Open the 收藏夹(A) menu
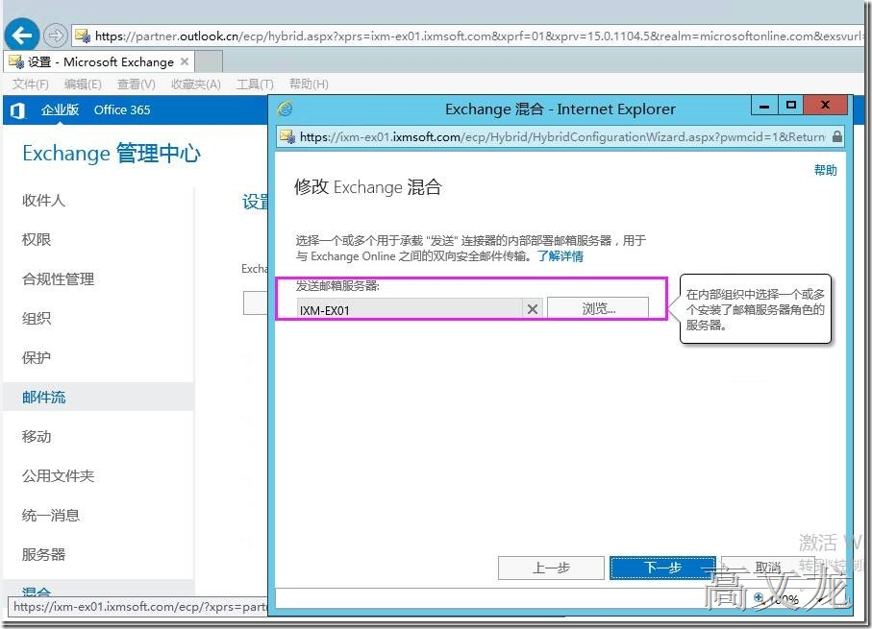The width and height of the screenshot is (872, 629). [196, 84]
